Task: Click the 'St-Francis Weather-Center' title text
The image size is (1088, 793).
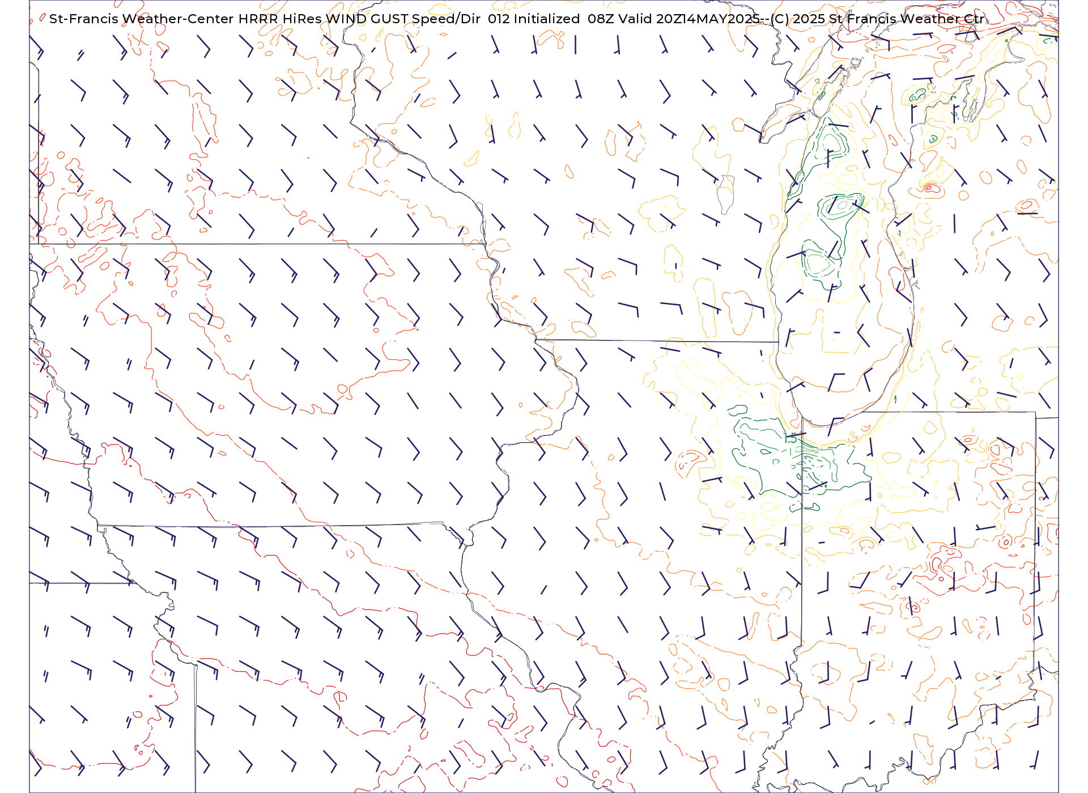Action: point(142,19)
